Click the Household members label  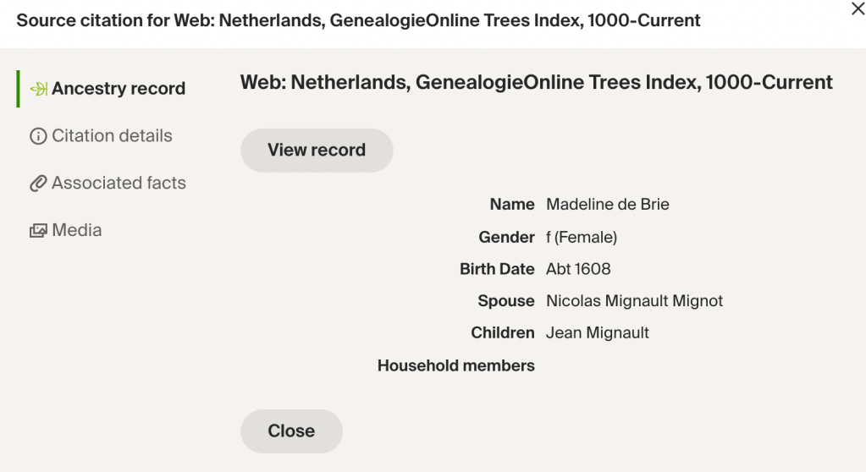click(x=455, y=366)
